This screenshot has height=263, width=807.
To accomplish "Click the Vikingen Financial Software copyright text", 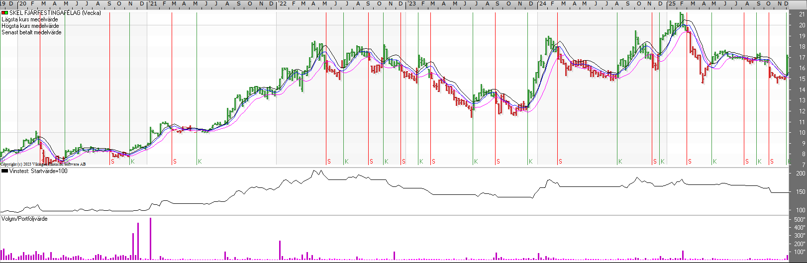I will pos(43,164).
